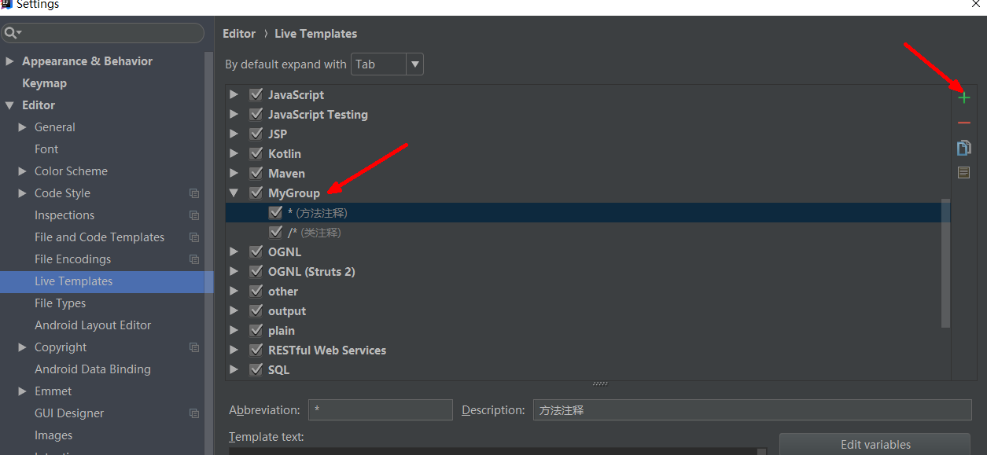Click the project-level icon beside File Encodings

click(x=194, y=259)
